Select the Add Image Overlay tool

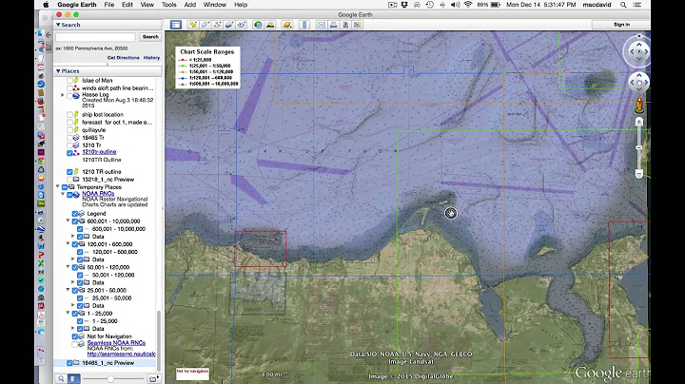click(229, 25)
